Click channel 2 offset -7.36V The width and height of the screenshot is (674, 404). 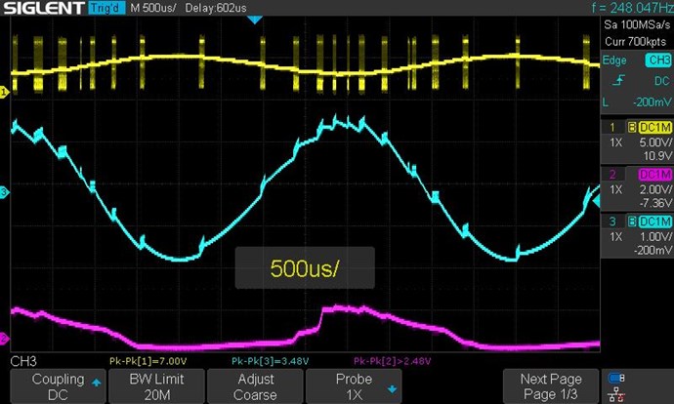tap(655, 203)
